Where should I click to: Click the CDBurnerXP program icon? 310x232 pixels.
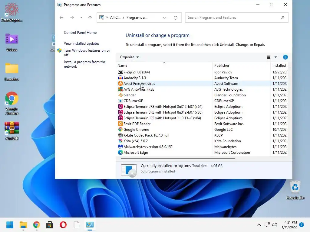point(120,101)
